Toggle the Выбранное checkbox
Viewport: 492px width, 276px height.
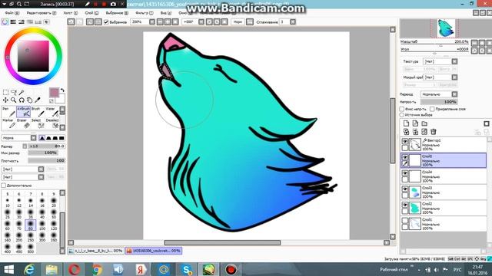(x=106, y=22)
